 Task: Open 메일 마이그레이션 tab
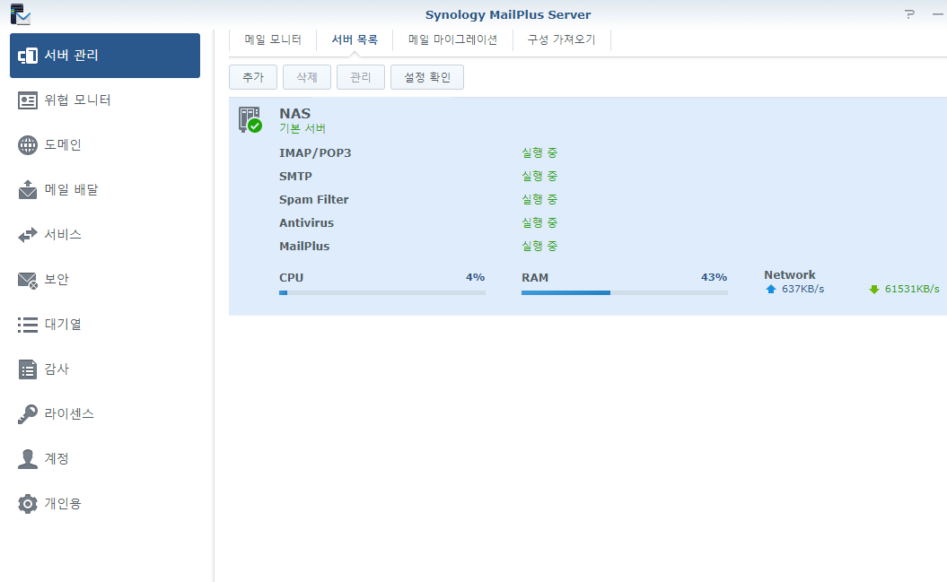(x=453, y=39)
